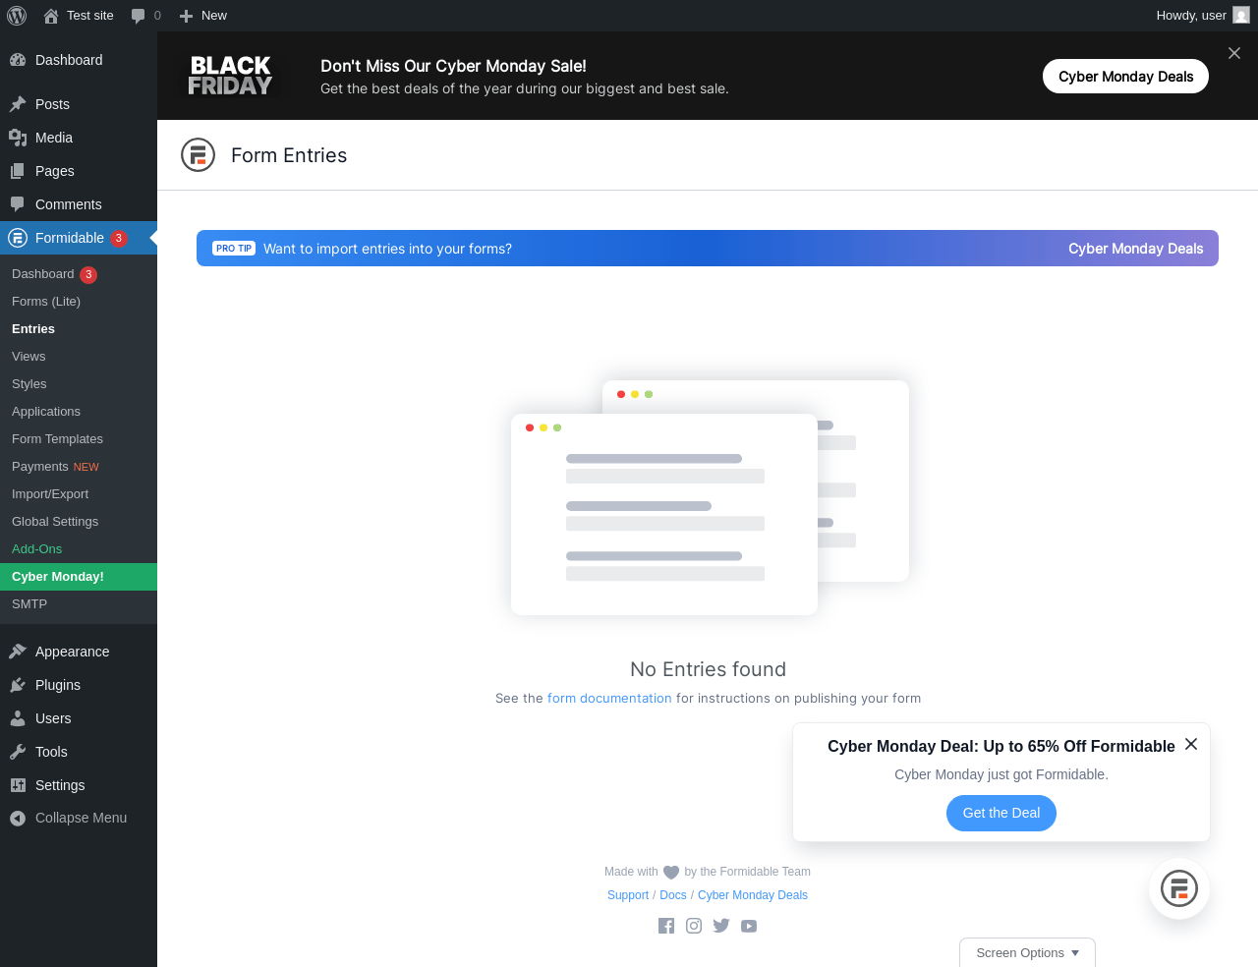Open the Applications submenu item
Viewport: 1258px width, 967px height.
coord(79,412)
